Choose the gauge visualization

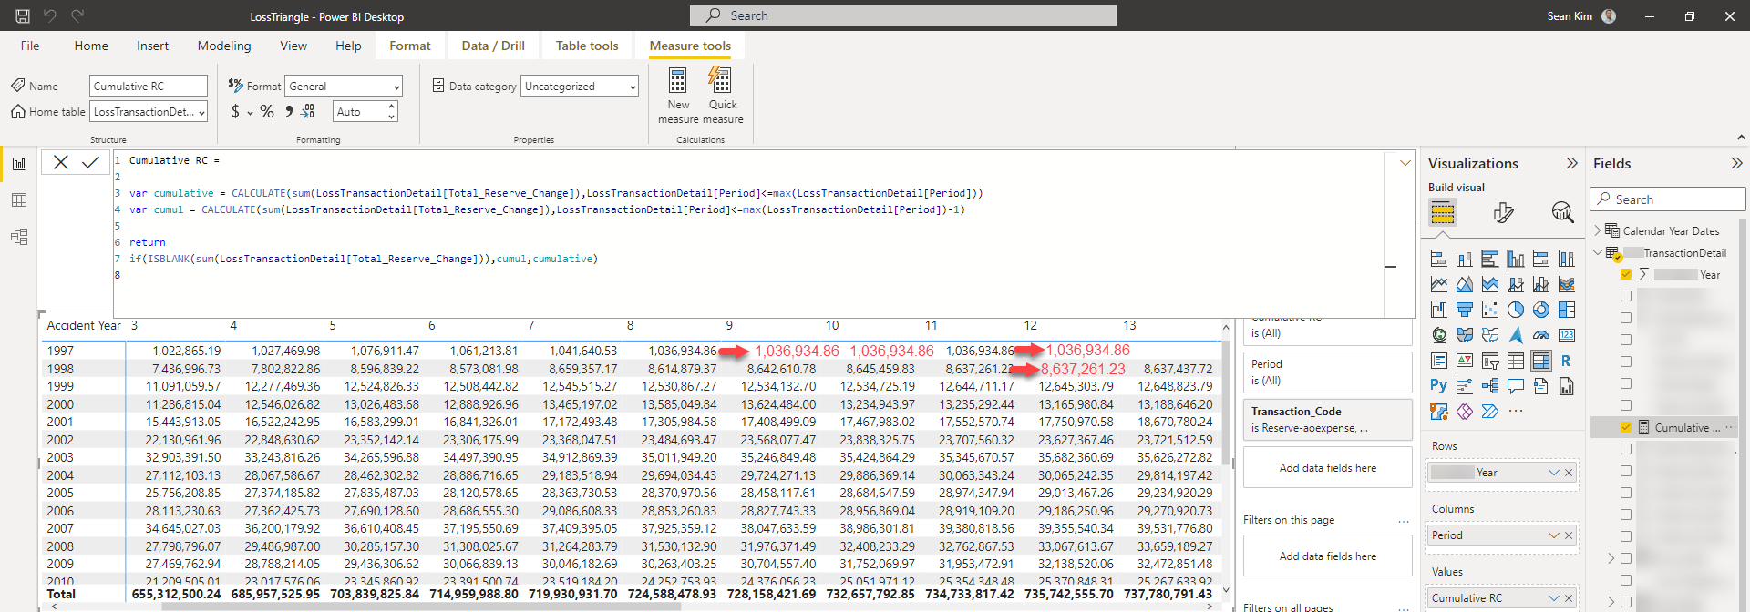point(1541,336)
